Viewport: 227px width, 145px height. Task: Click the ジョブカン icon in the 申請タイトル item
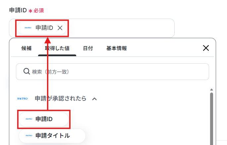point(29,136)
